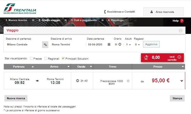Open the shopping cart icon

[146, 57]
